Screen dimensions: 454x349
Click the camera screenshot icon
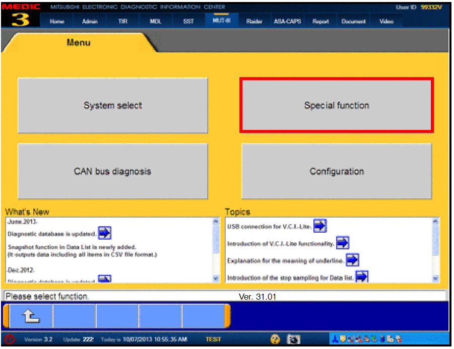pos(293,339)
